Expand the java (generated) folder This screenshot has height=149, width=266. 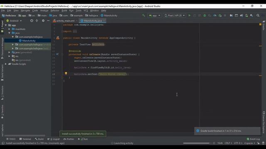[9, 53]
